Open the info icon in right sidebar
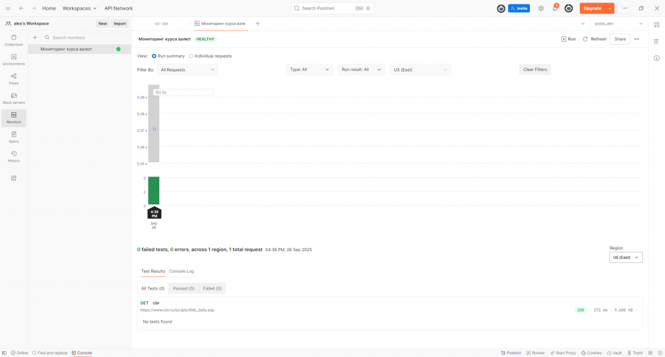This screenshot has height=357, width=665. (x=657, y=58)
